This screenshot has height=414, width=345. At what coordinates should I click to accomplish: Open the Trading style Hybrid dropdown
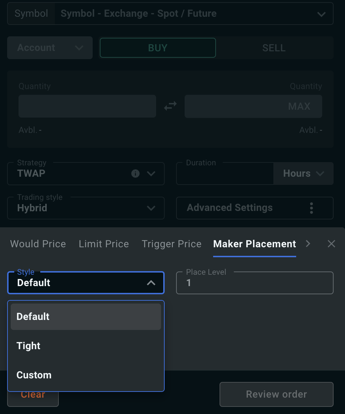click(86, 208)
